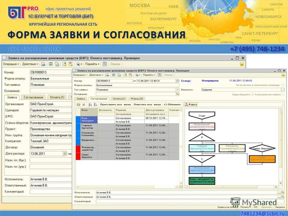This screenshot has width=288, height=216.
Task: Click blue color marker of Вице-президент row
Action: point(78,120)
